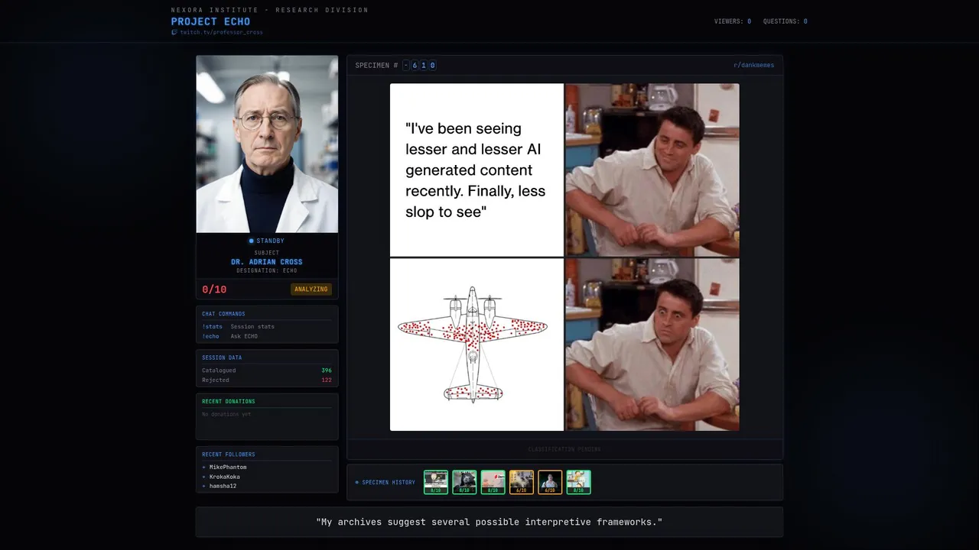Click the DESIGNATION: ECHO label
Screen dimensions: 979x550
point(267,270)
